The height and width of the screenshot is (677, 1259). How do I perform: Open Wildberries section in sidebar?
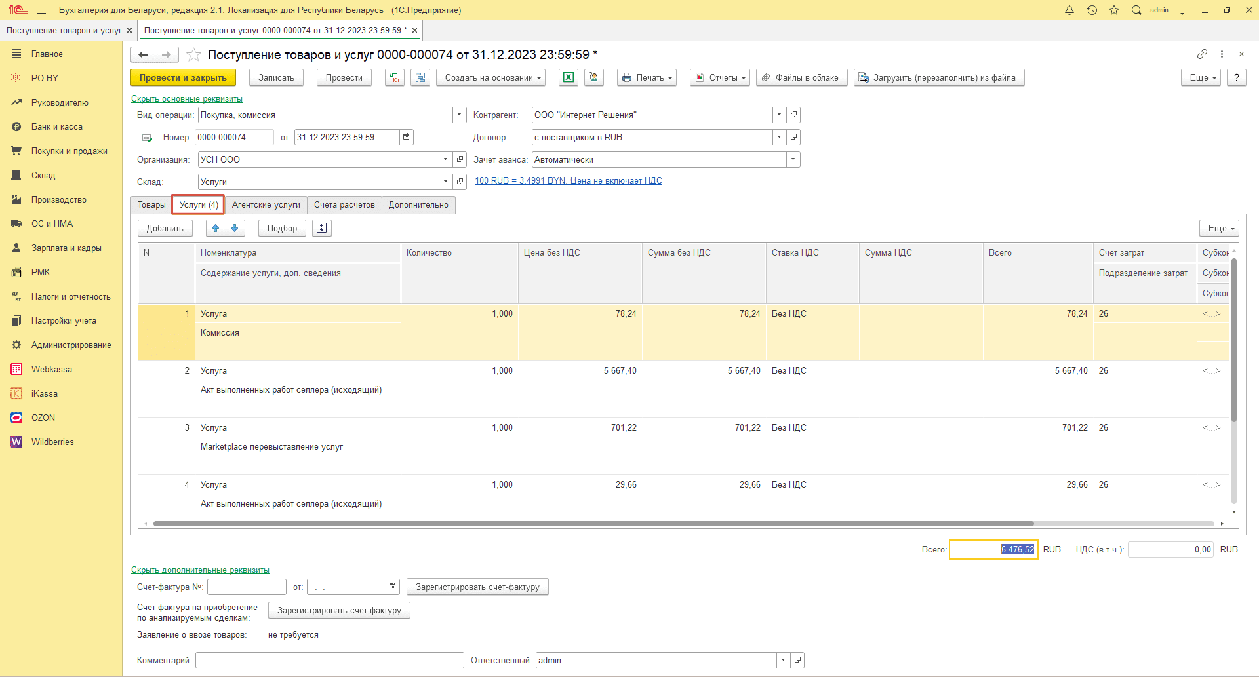[x=52, y=442]
